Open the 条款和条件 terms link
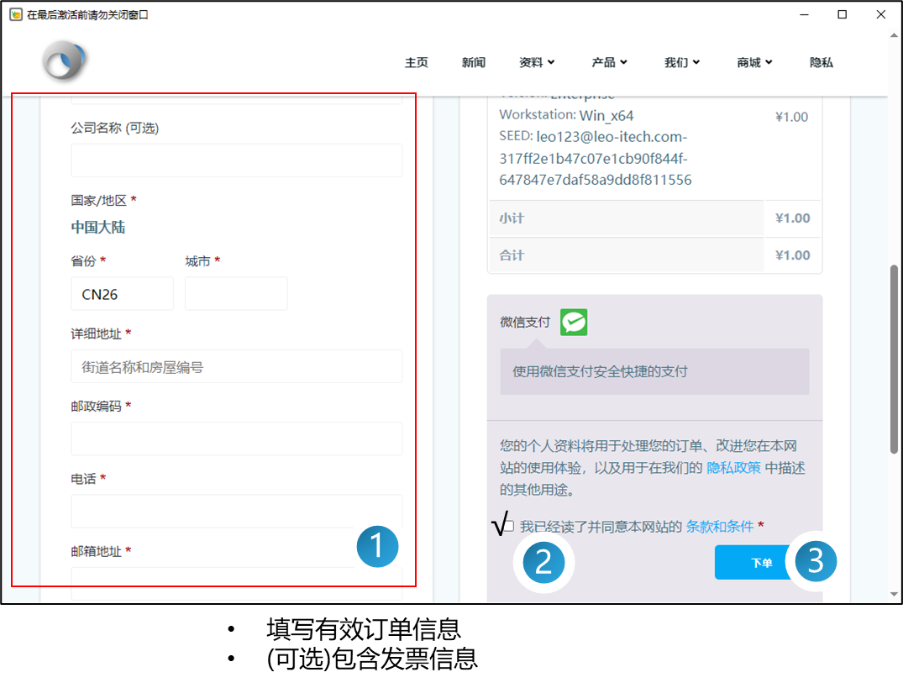This screenshot has height=688, width=903. (x=720, y=526)
